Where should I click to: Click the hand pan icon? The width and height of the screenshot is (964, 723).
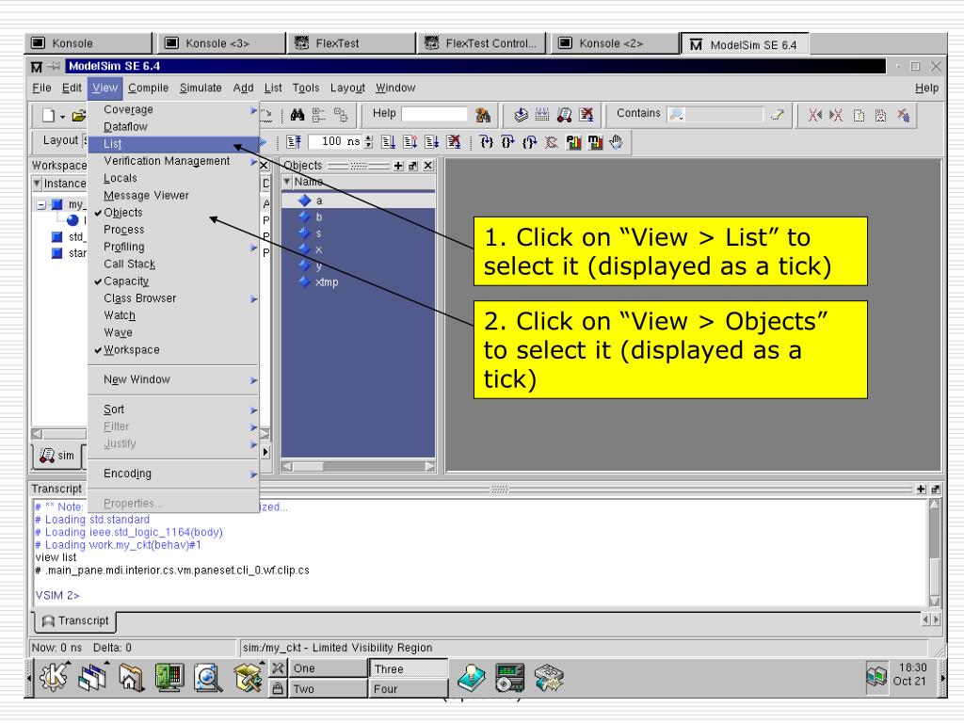click(x=616, y=143)
